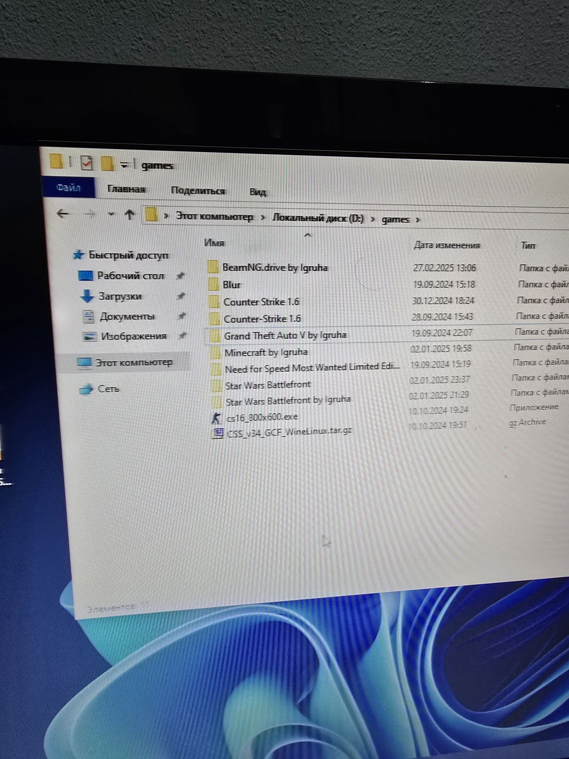The width and height of the screenshot is (569, 759).
Task: Click the Minecraft by Igruha folder icon
Action: 215,353
